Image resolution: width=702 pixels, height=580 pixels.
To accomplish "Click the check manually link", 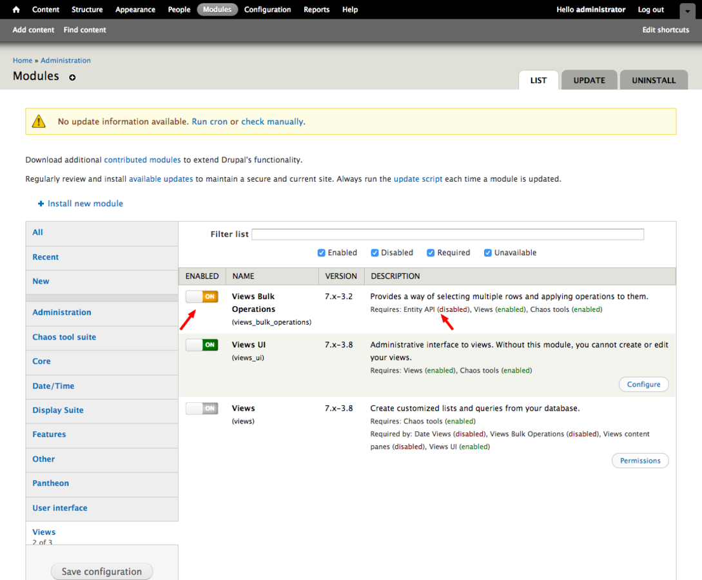I will [x=272, y=122].
